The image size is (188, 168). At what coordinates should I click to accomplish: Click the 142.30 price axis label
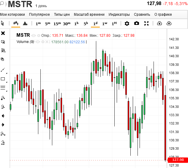(174, 39)
